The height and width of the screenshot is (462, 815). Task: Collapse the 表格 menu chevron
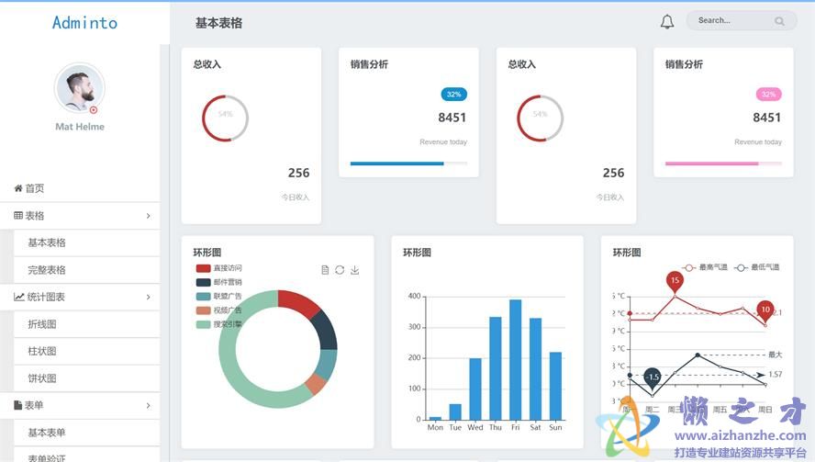pyautogui.click(x=148, y=216)
